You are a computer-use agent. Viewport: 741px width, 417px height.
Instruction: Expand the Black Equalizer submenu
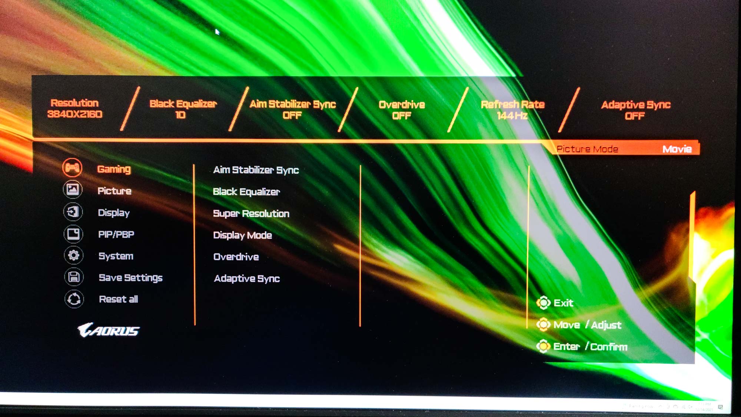pos(247,191)
